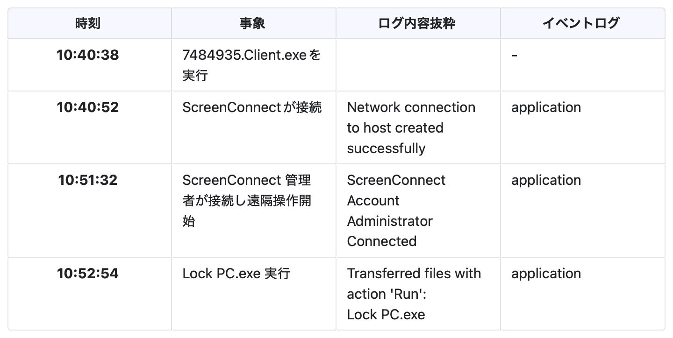The image size is (673, 338).
Task: Select the 10:40:52 timestamp cell
Action: (x=88, y=107)
